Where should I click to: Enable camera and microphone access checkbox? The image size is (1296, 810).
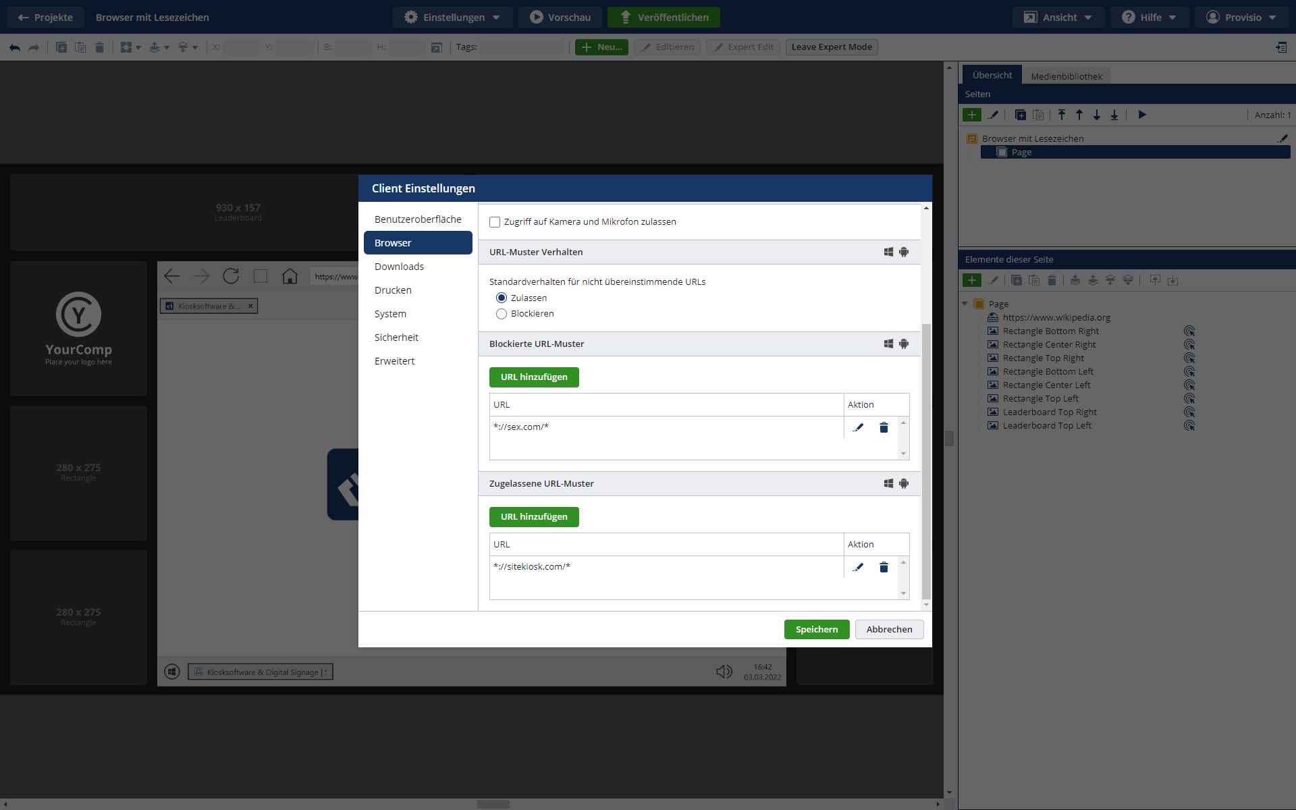[495, 222]
